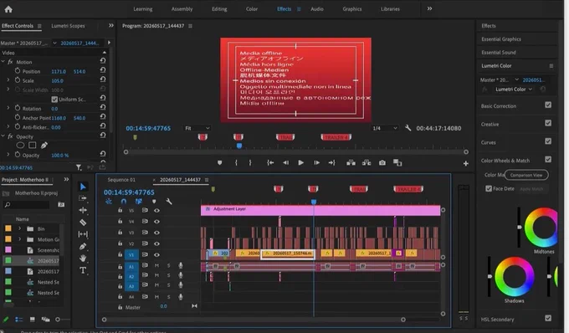Step back one frame in Program monitor
The height and width of the screenshot is (333, 569).
click(x=286, y=163)
